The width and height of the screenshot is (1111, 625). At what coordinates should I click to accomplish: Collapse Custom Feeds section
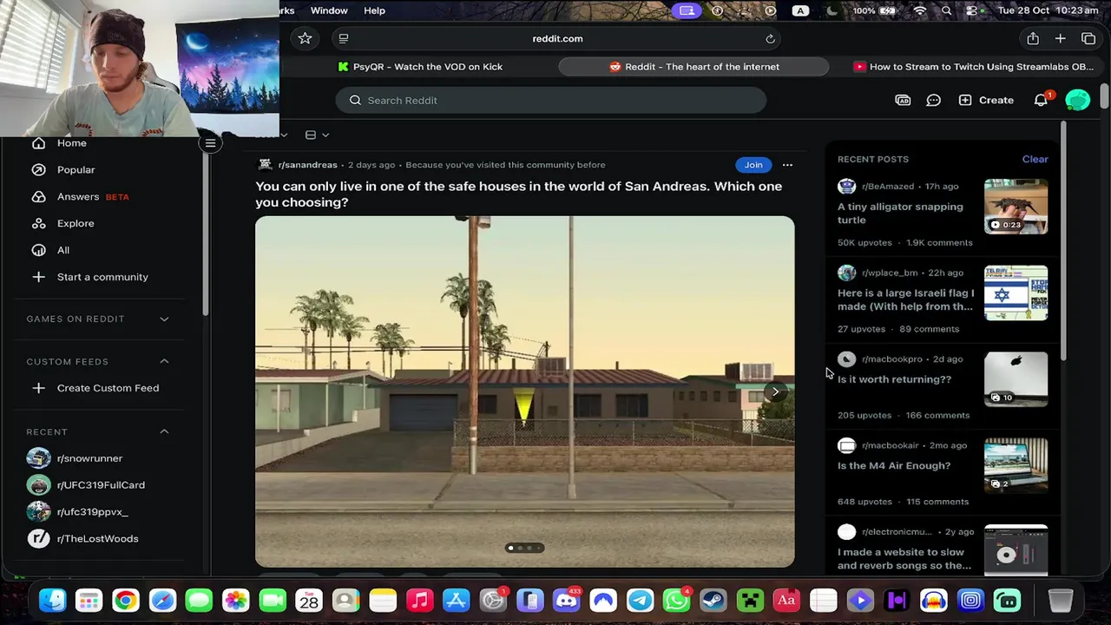tap(164, 361)
